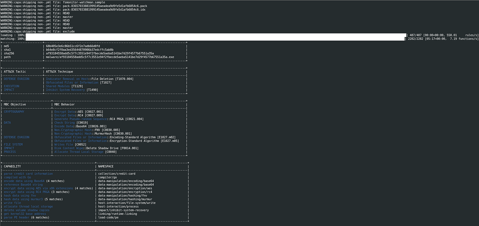Screen dimensions: 479x226
Task: Click the NAMESPACE column header
Action: (x=106, y=166)
